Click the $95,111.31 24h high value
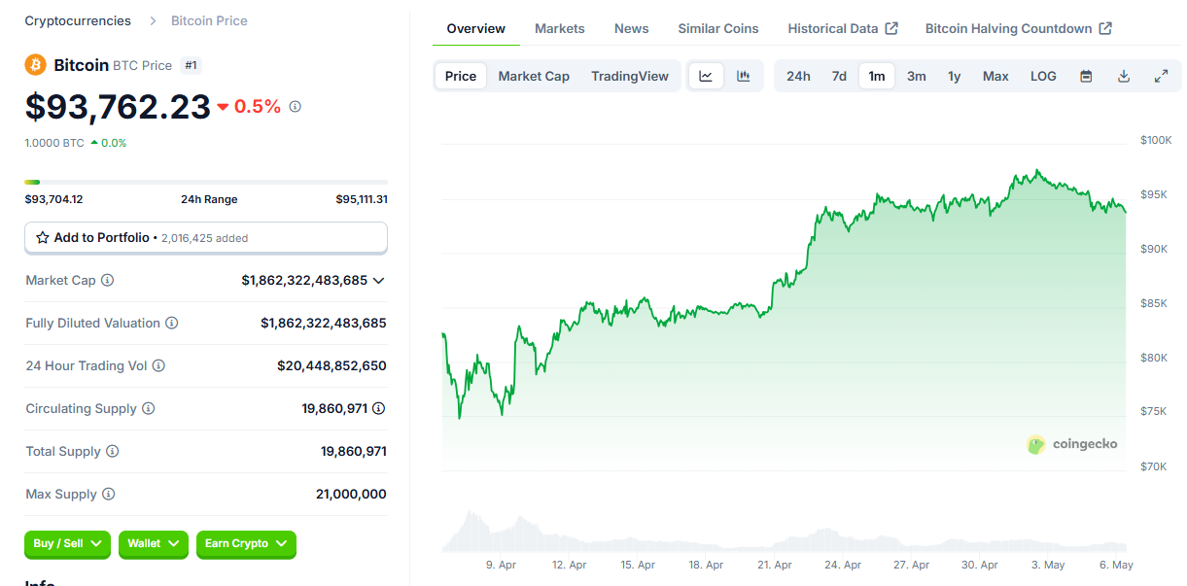1187x586 pixels. (362, 199)
